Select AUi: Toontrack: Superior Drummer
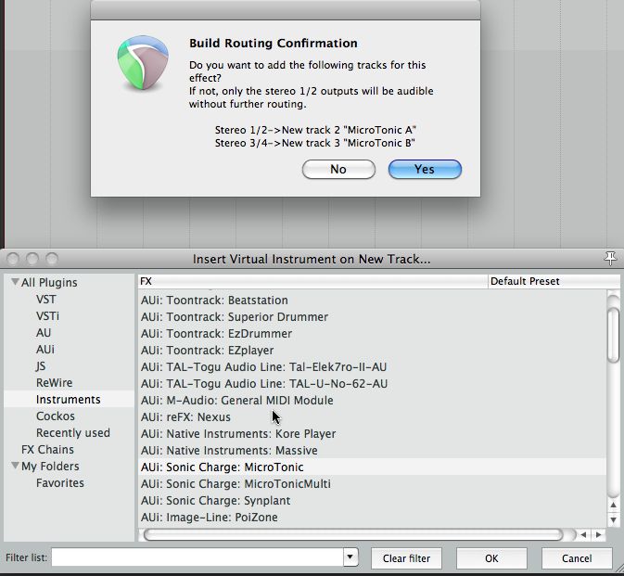Screen dimensions: 624x576 [x=235, y=317]
